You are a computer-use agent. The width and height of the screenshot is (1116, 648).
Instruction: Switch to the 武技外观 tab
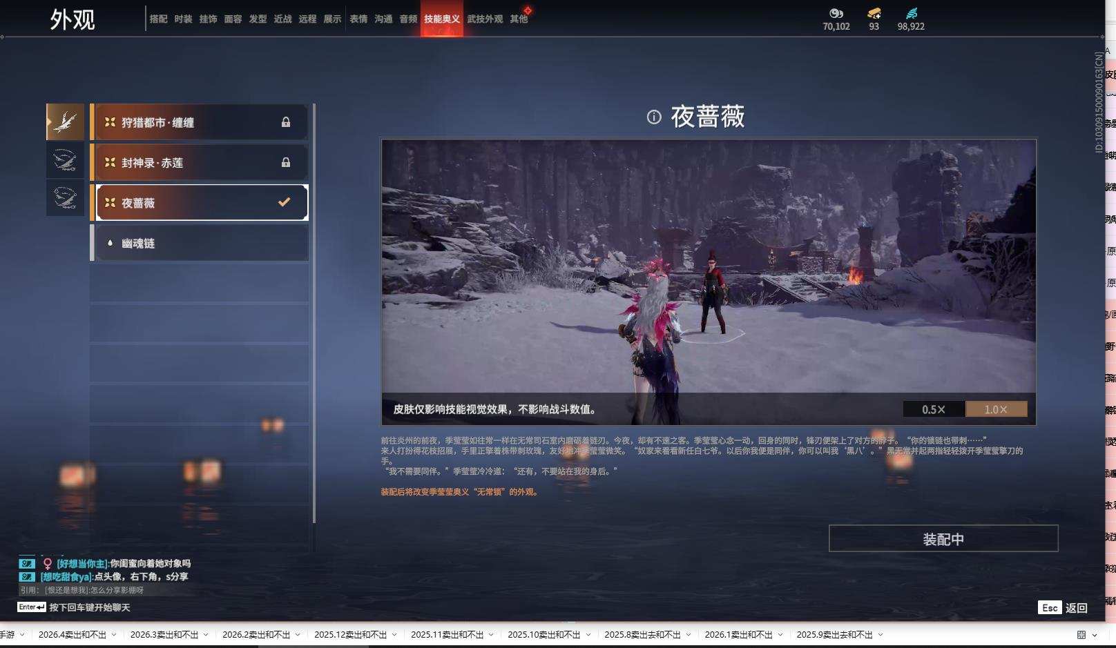coord(485,19)
